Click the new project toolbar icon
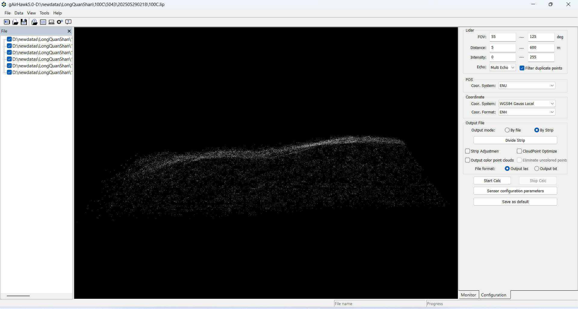 (7, 22)
